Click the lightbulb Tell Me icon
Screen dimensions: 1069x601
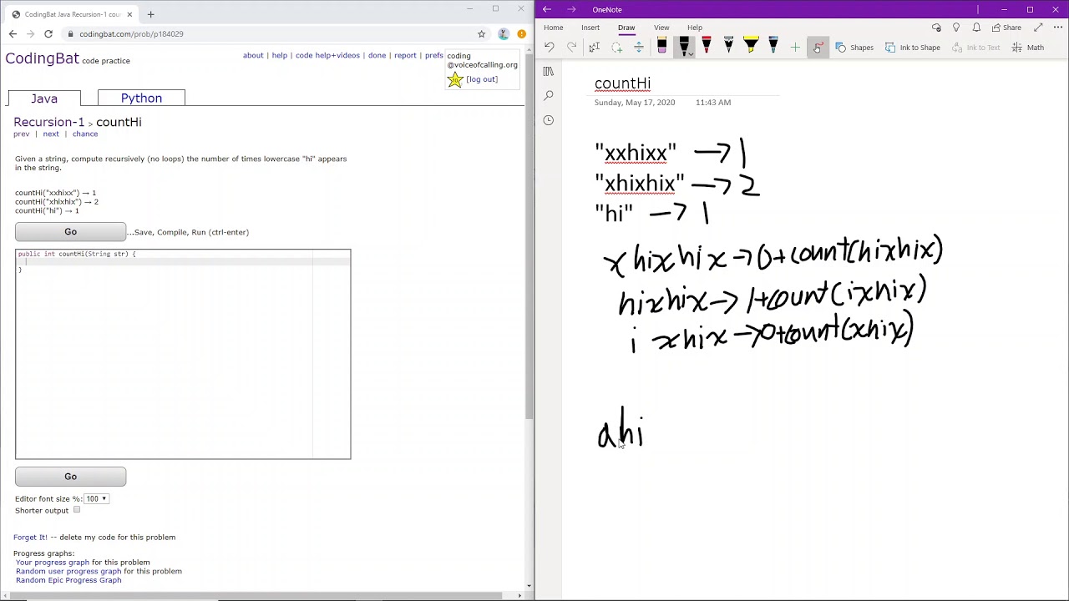pos(956,28)
